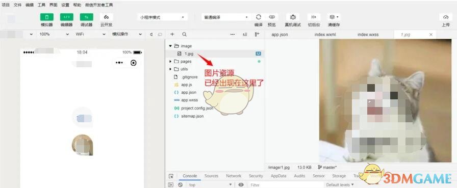457x188 pixels.
Task: Switch to the index.wxss editor tab
Action: click(368, 35)
